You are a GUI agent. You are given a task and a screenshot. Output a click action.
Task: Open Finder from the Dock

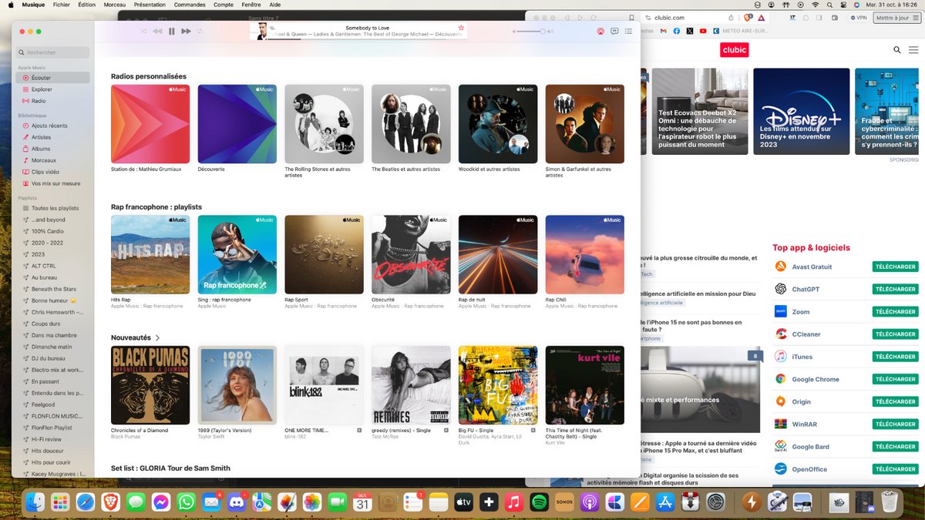[x=35, y=502]
